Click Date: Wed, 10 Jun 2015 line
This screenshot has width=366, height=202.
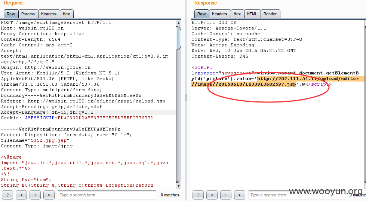(x=244, y=50)
